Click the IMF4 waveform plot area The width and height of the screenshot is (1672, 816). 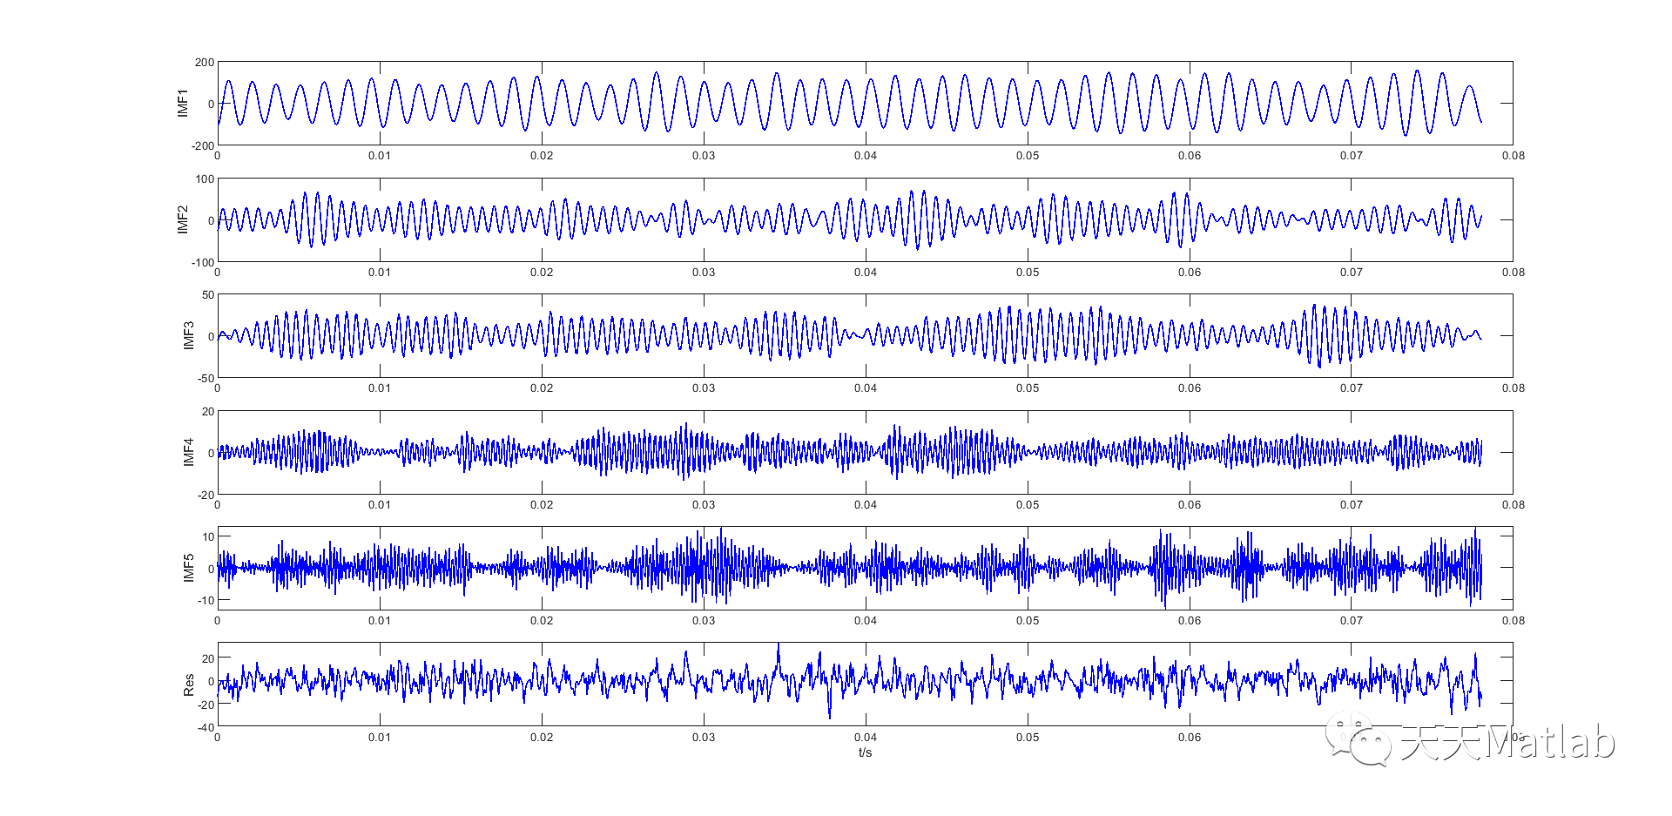click(865, 452)
